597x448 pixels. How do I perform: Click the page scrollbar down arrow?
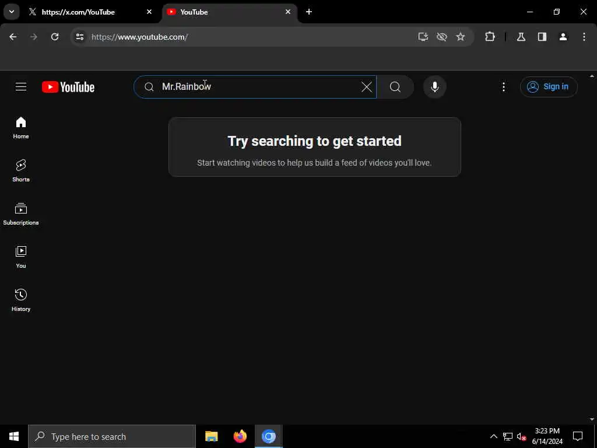[x=592, y=419]
